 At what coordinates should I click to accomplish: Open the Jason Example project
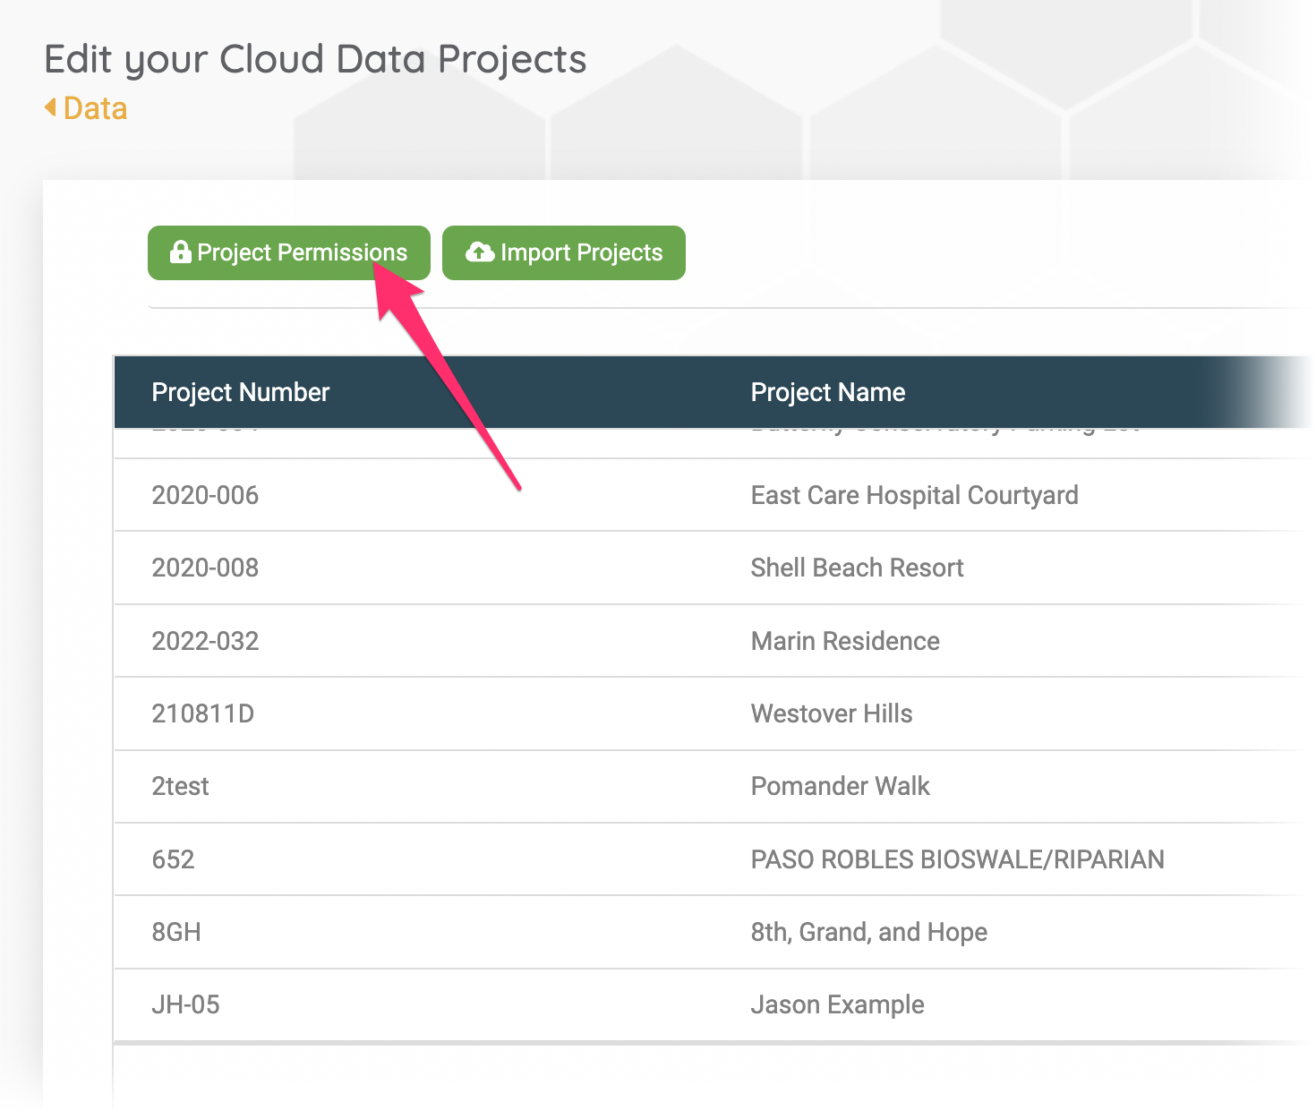point(837,1004)
